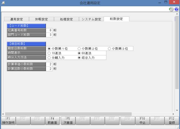Click horizontal scrollbar left arrow
Image resolution: width=180 pixels, height=129 pixels.
(3, 114)
